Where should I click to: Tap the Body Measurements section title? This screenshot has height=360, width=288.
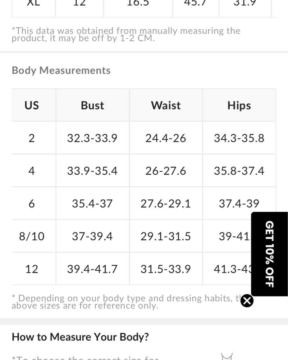(61, 70)
